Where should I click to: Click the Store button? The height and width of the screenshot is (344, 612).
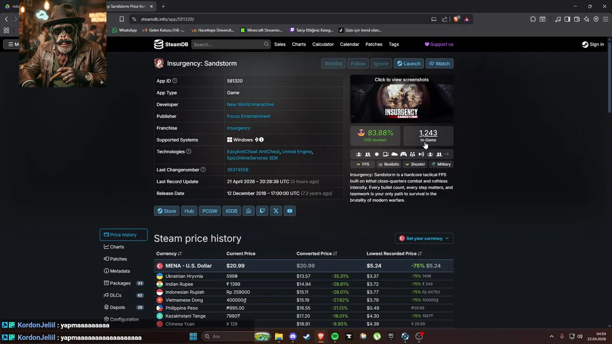pyautogui.click(x=166, y=211)
